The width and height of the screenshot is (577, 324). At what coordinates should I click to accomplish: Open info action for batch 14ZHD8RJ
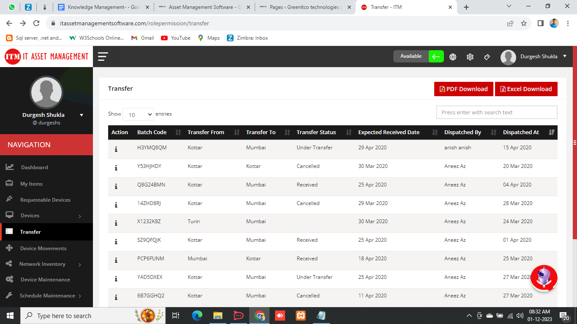pyautogui.click(x=116, y=205)
